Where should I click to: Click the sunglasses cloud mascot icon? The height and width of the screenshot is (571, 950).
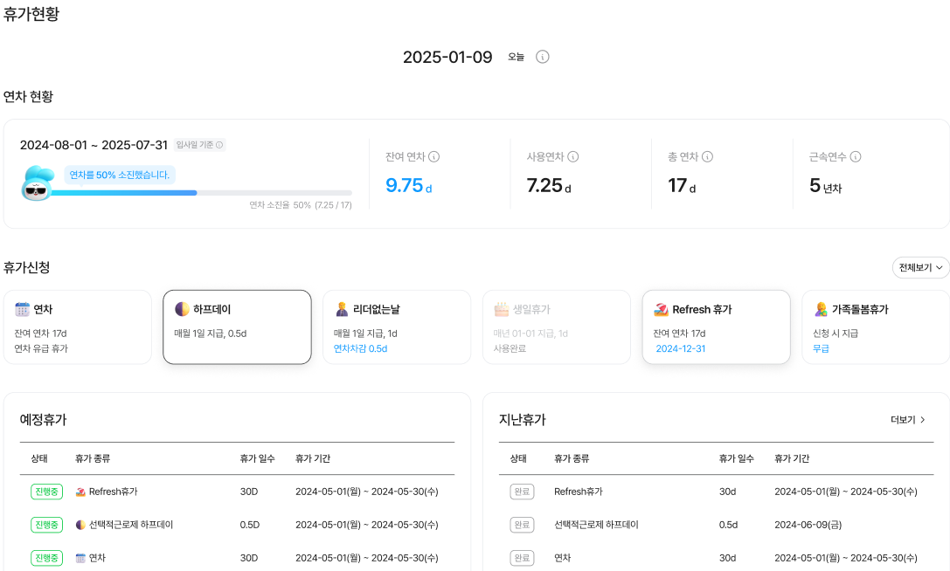(37, 184)
